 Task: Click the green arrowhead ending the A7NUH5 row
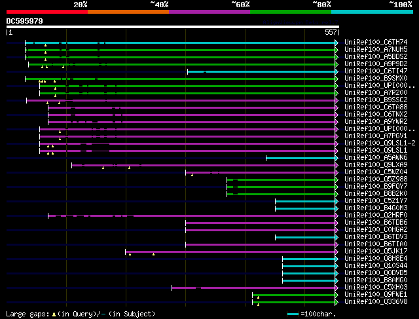[337, 50]
